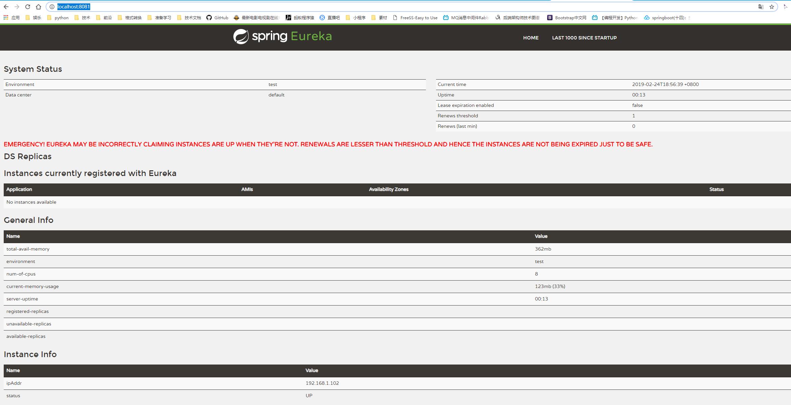
Task: Click the Status column header
Action: [716, 189]
